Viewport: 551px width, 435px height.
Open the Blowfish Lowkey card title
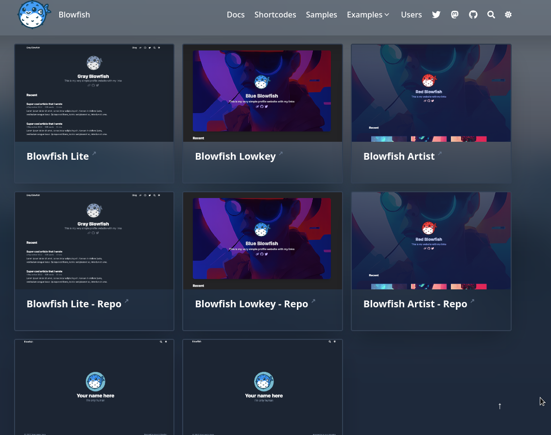coord(235,156)
